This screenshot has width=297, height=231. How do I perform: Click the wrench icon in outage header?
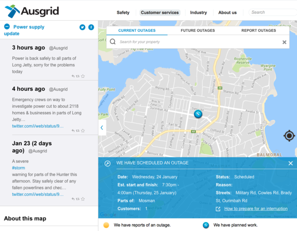pos(107,163)
